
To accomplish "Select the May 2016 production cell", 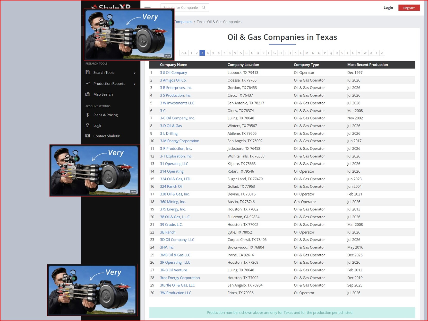I will [x=355, y=247].
